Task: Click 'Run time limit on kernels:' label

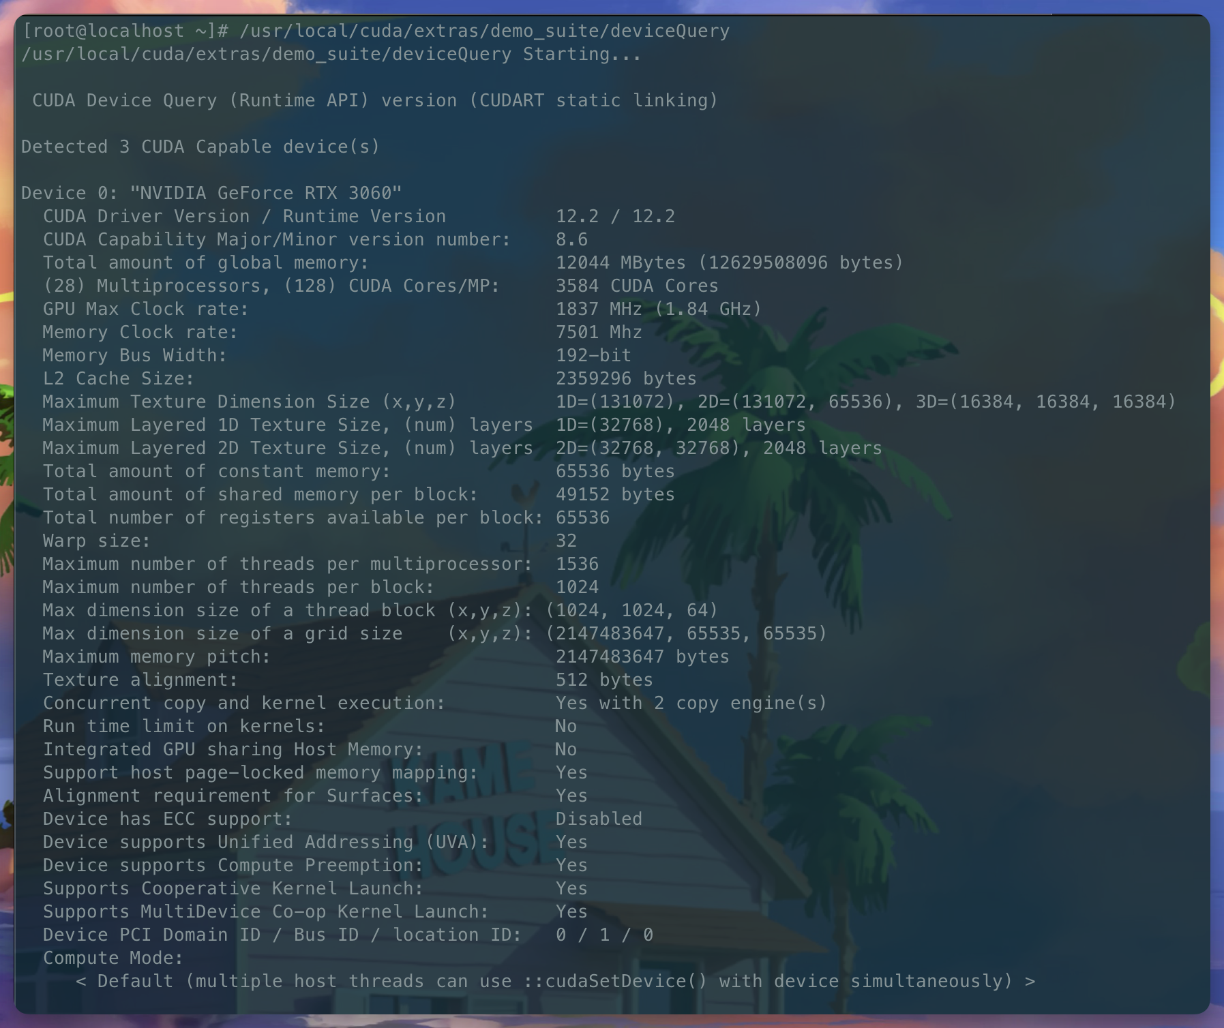Action: 184,727
